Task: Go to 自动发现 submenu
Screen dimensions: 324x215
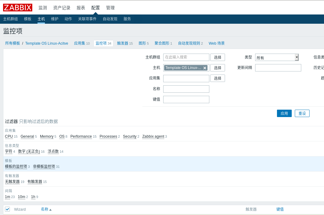Action: (x=110, y=19)
